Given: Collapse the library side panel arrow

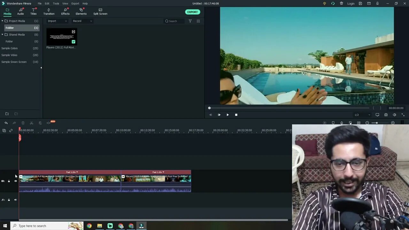Looking at the screenshot, I should (41, 68).
